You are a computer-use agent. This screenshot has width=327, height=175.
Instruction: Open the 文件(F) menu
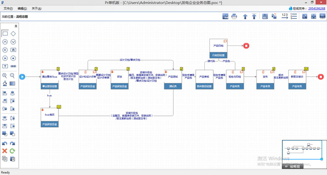point(8,9)
